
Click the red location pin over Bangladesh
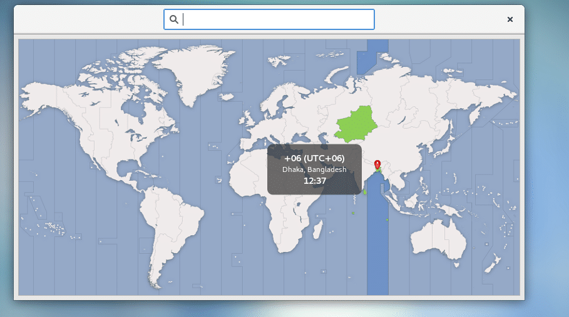point(377,165)
